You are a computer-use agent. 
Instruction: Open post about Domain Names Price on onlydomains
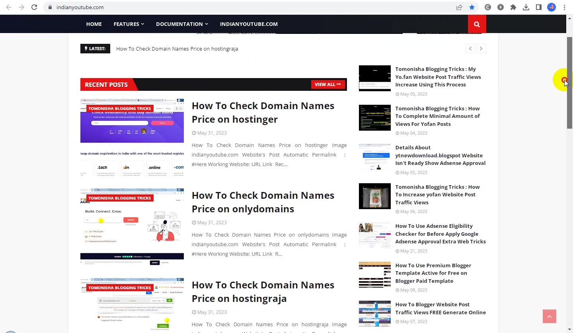(263, 202)
